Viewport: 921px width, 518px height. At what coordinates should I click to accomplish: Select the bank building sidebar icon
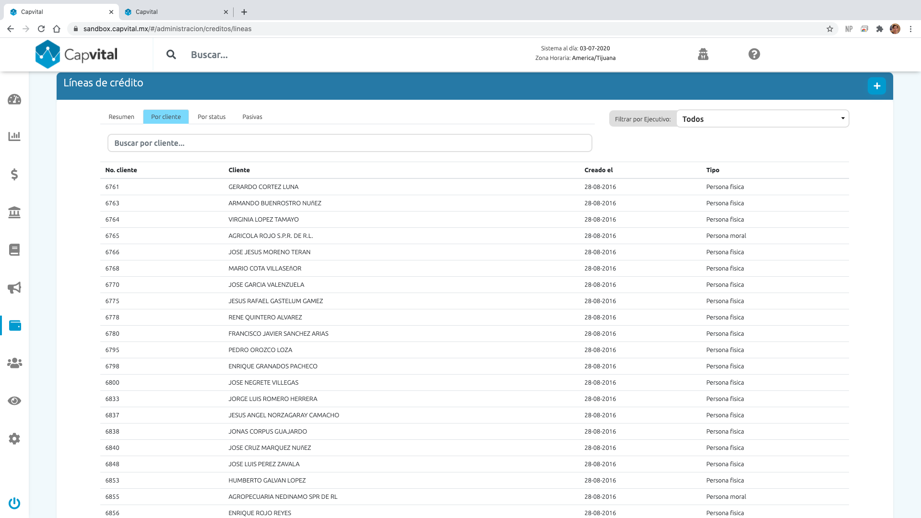tap(14, 212)
